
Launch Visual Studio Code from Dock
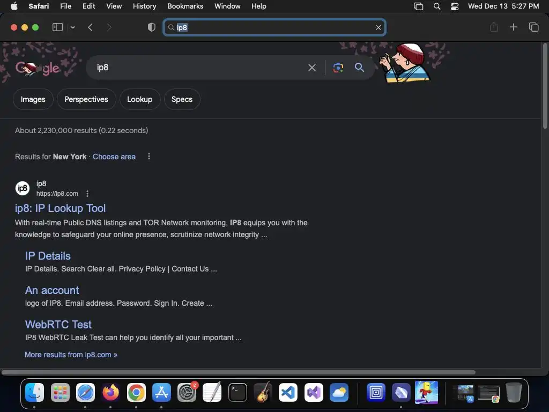click(x=288, y=392)
